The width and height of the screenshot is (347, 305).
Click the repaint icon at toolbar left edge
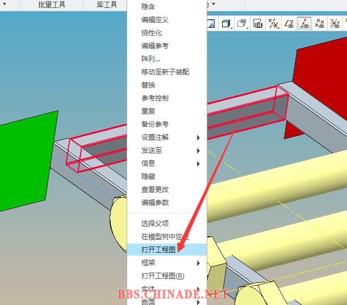click(x=211, y=23)
